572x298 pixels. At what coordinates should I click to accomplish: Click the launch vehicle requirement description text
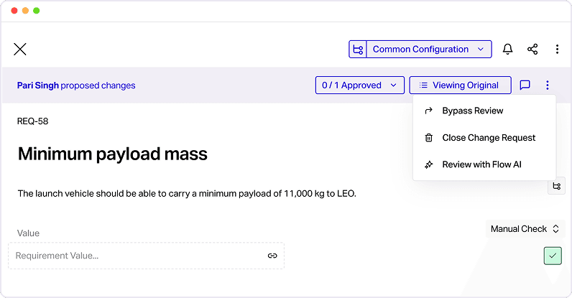coord(187,194)
